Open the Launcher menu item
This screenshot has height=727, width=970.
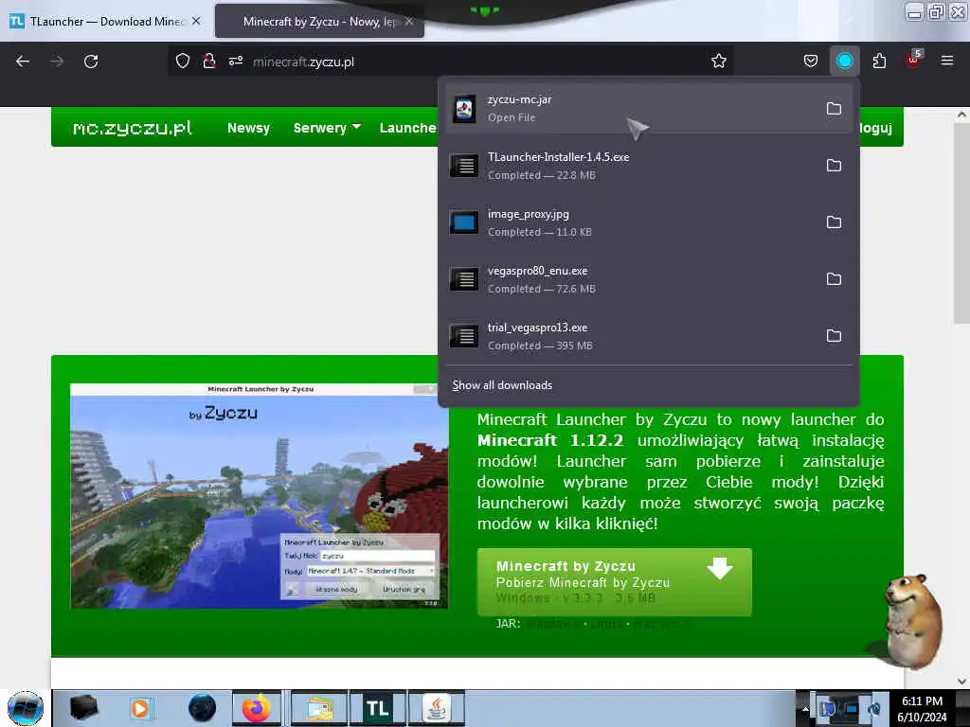(x=407, y=128)
